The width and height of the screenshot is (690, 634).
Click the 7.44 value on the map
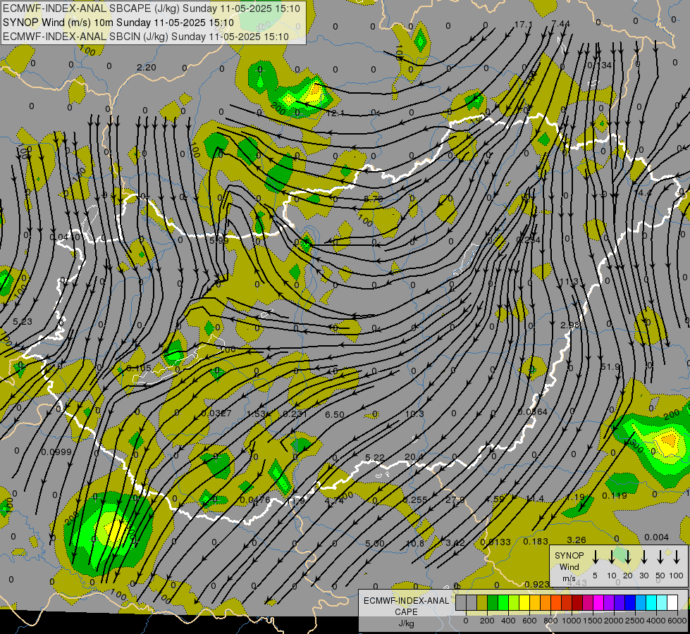560,23
